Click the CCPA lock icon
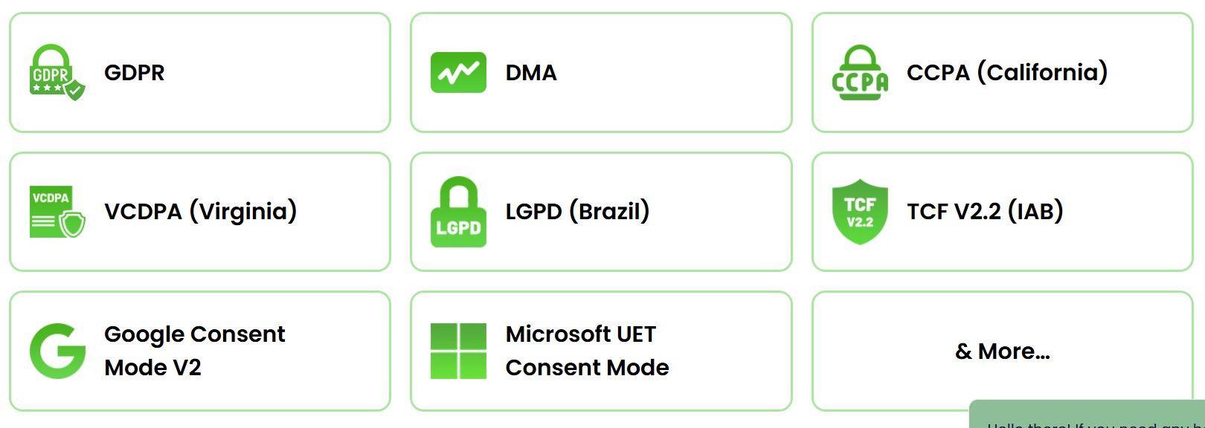 point(860,72)
